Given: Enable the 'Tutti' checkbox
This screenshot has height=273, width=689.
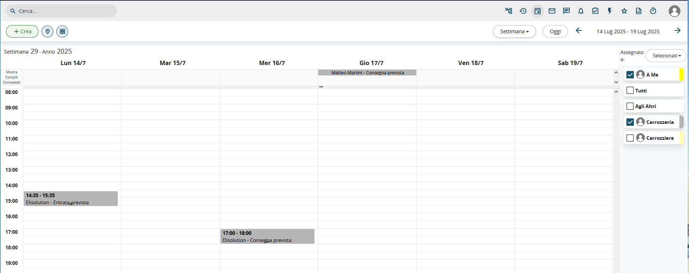Looking at the screenshot, I should [x=630, y=90].
